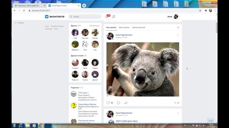Open the Корпорация мемов subscription
The image size is (229, 128).
[x=86, y=121]
